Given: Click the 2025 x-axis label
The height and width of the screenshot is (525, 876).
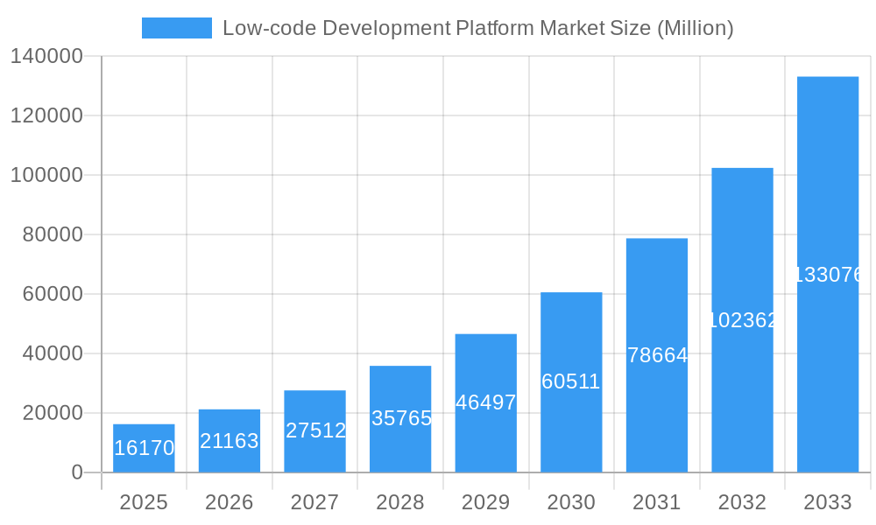Looking at the screenshot, I should [144, 503].
